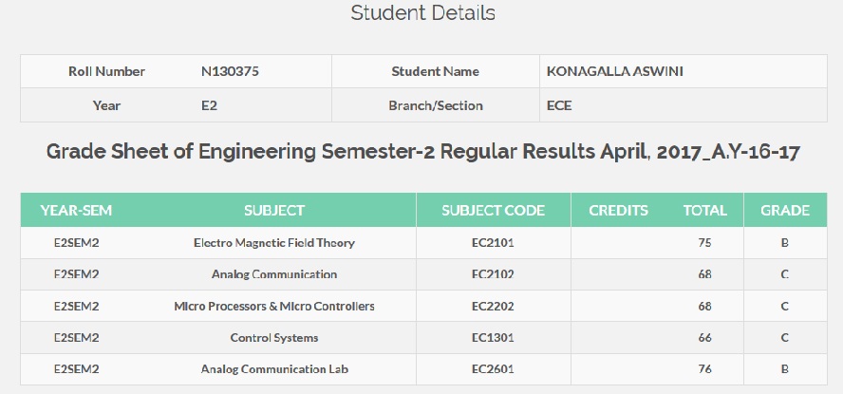Click the CREDITS column header

(x=618, y=210)
